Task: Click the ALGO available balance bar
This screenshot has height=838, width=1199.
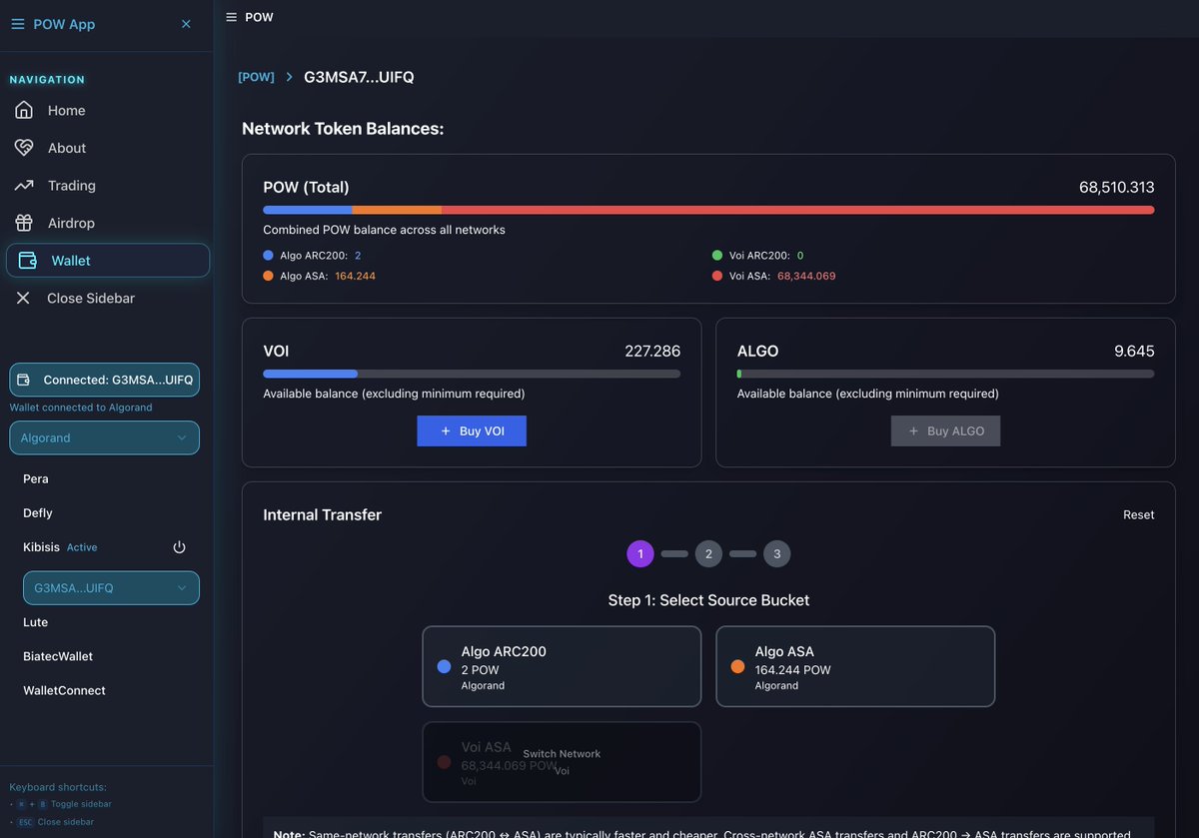Action: (x=945, y=374)
